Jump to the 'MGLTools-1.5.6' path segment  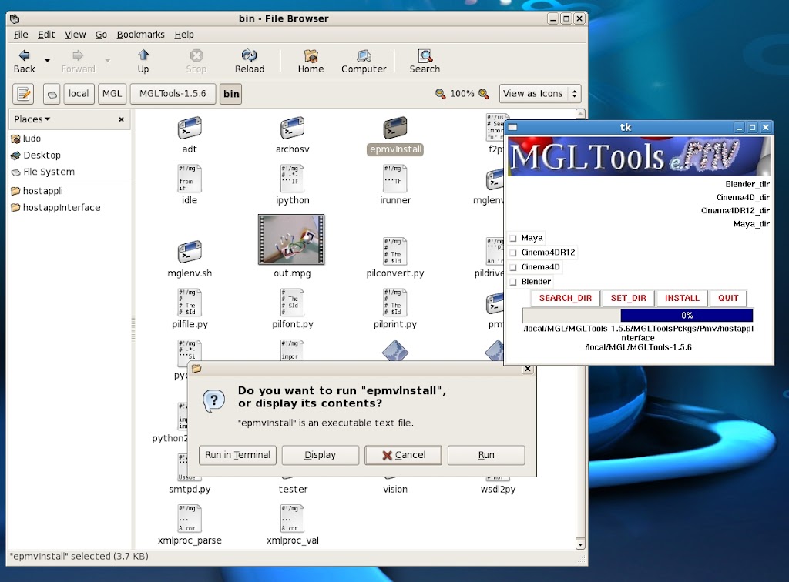pyautogui.click(x=173, y=94)
